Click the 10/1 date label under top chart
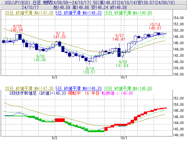The image size is (187, 142). pyautogui.click(x=124, y=77)
